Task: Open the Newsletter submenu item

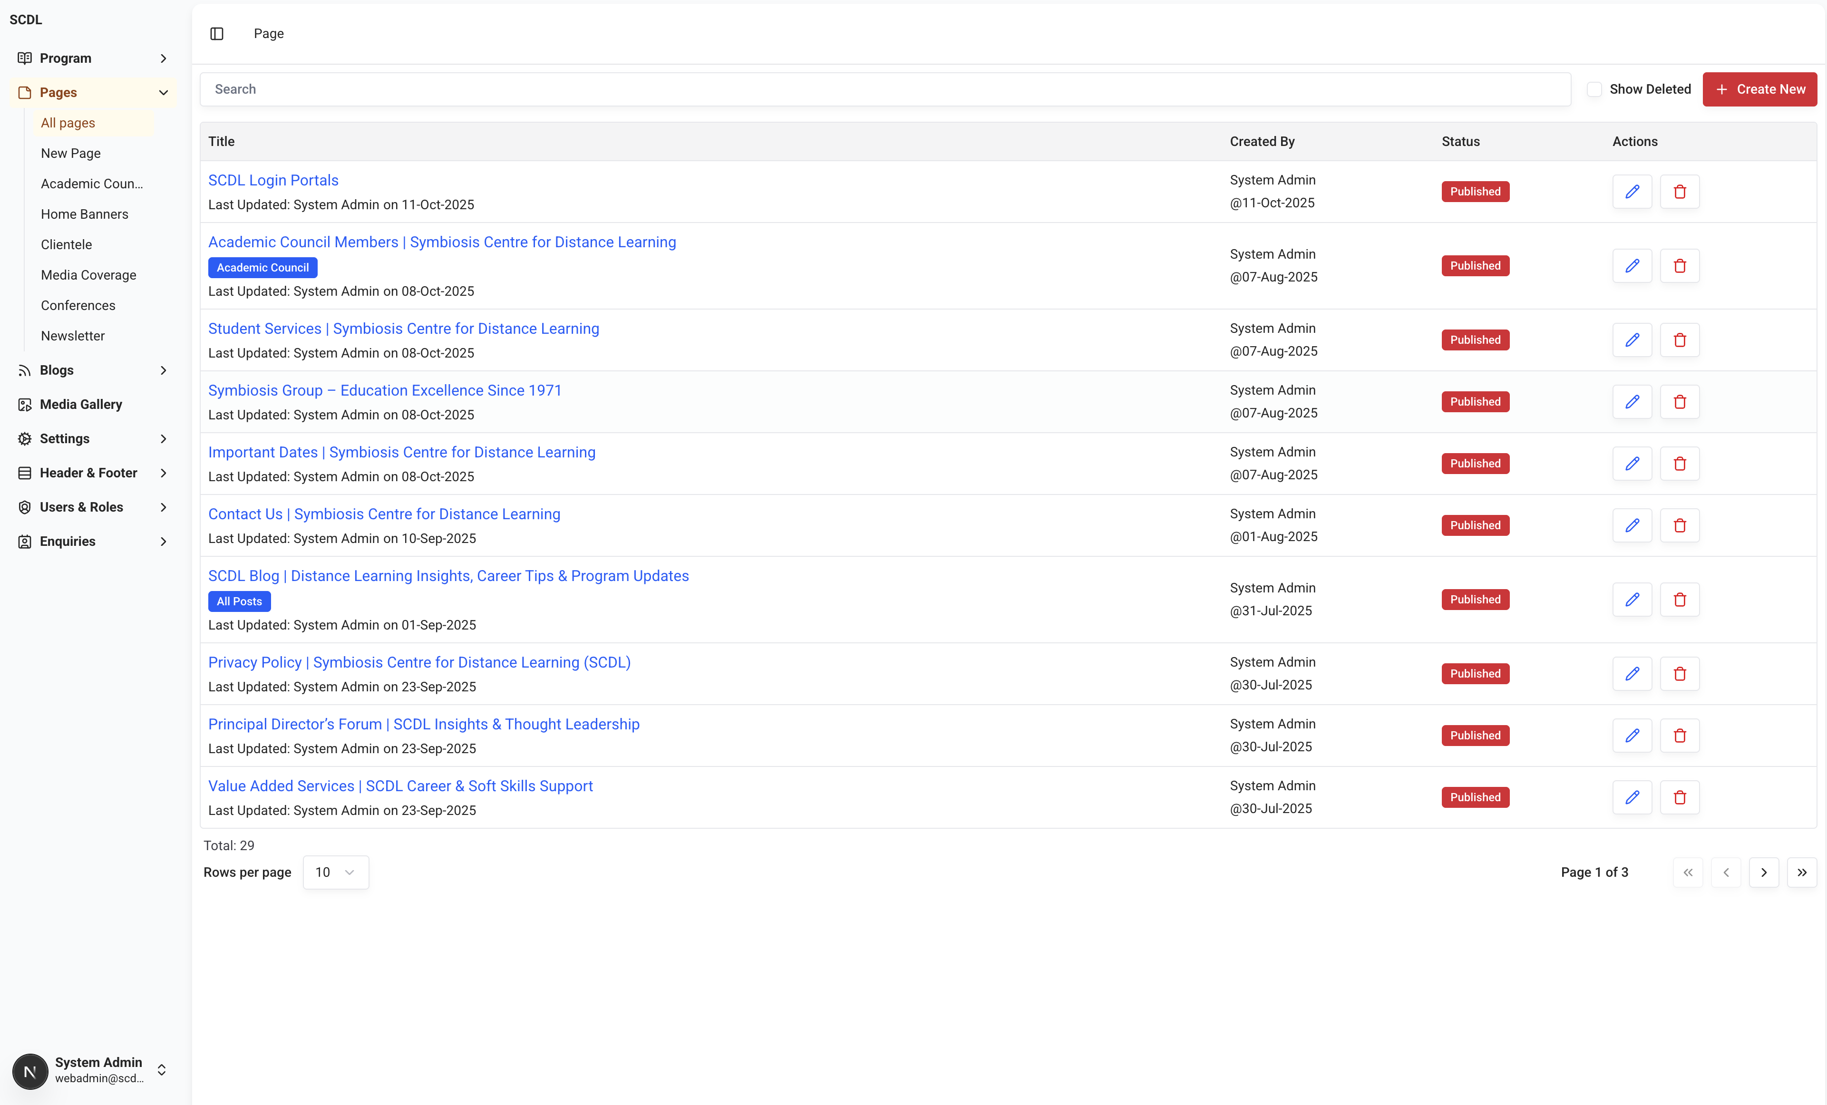Action: tap(73, 335)
